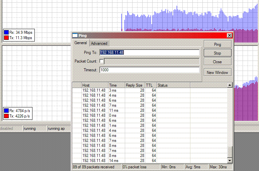259x171 pixels.
Task: Close the Ping dialog with X
Action: pos(229,35)
